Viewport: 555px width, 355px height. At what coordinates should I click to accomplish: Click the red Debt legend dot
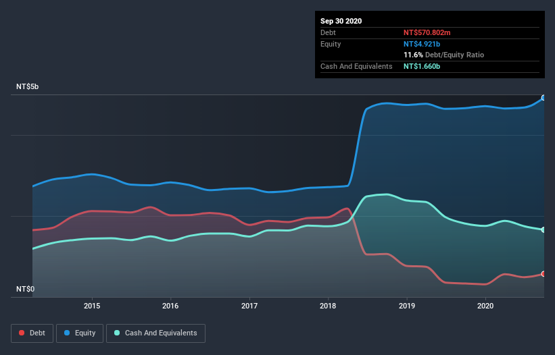point(22,333)
